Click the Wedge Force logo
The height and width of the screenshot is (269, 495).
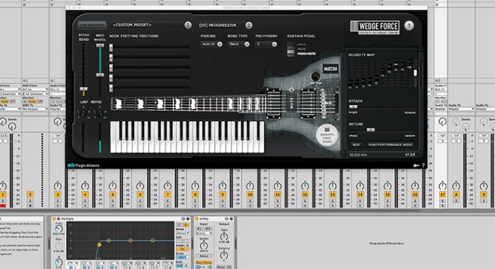tap(374, 26)
